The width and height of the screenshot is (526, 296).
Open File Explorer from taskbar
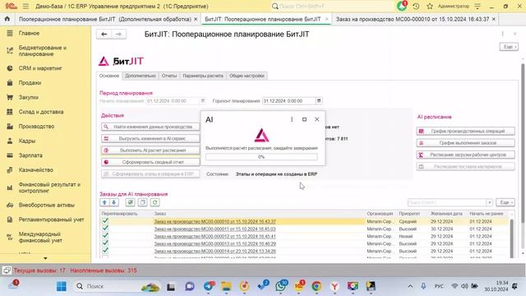tap(226, 286)
